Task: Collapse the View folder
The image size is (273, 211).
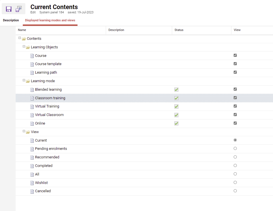Action: tap(24, 132)
